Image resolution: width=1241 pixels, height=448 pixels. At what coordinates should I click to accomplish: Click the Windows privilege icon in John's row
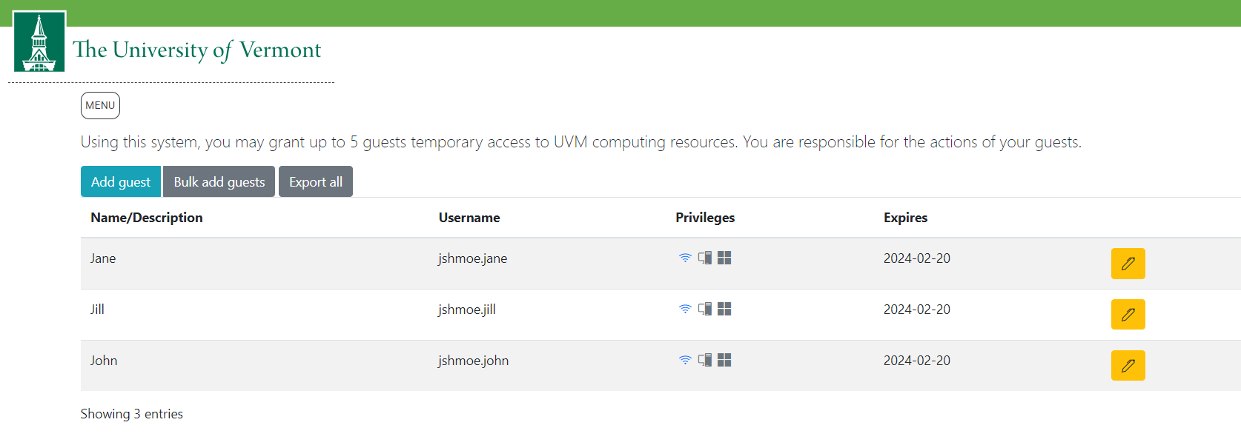724,360
